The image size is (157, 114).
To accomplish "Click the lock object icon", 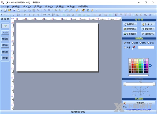I will pos(137,15).
